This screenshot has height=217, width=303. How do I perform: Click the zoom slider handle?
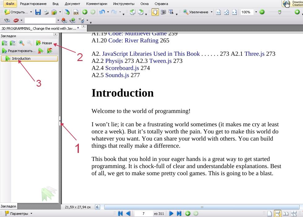pos(280,12)
